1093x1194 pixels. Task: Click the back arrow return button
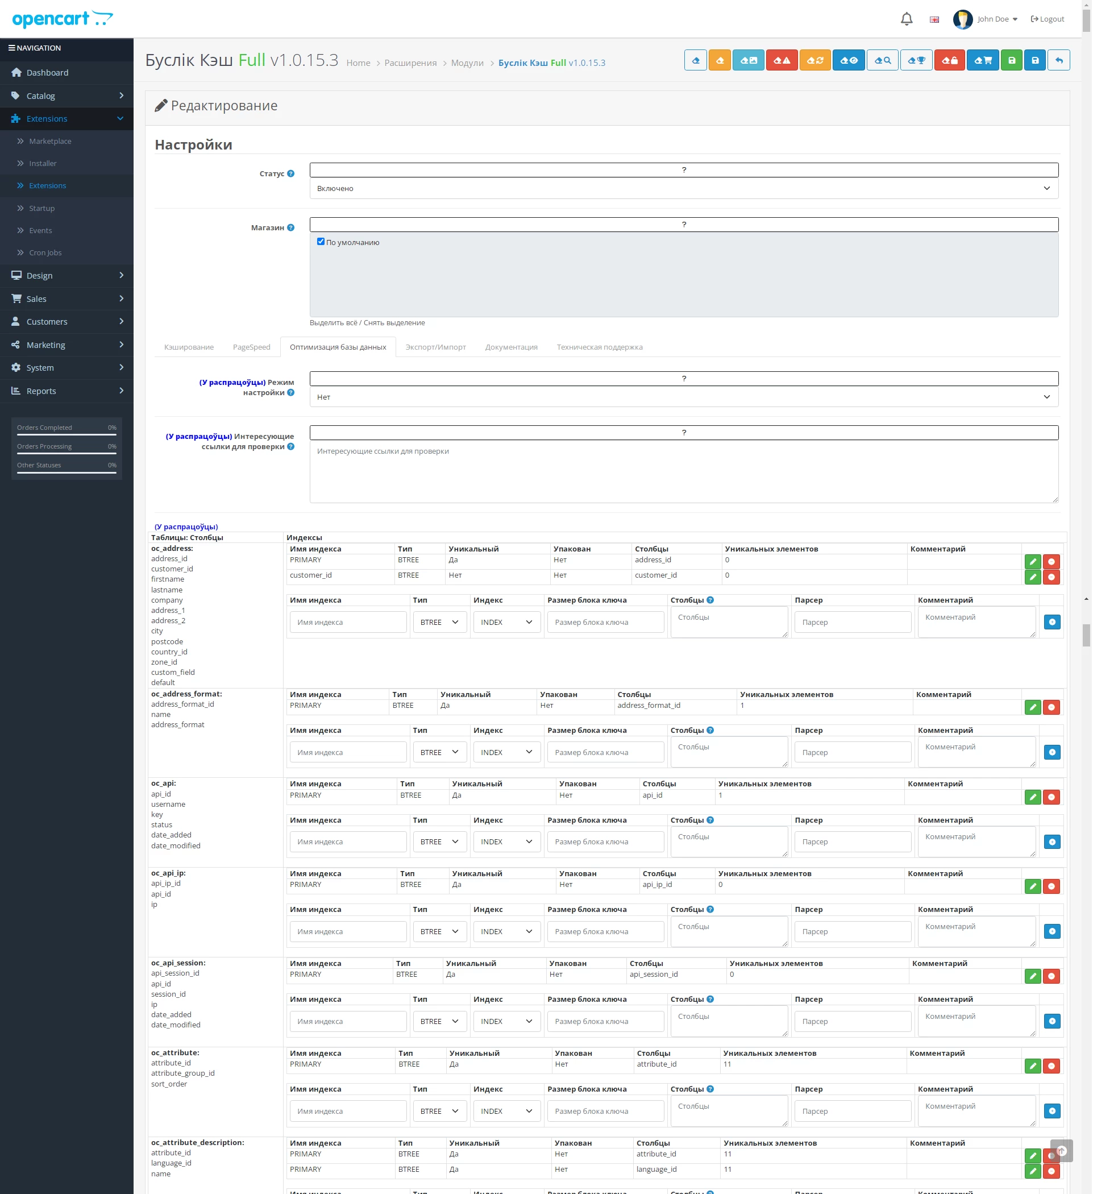pos(1059,60)
